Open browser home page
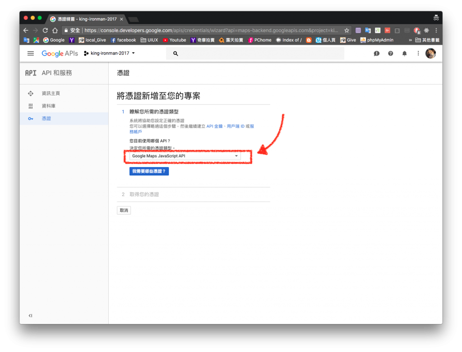 click(55, 30)
